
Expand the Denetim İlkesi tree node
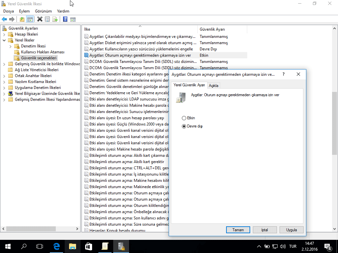pos(10,46)
